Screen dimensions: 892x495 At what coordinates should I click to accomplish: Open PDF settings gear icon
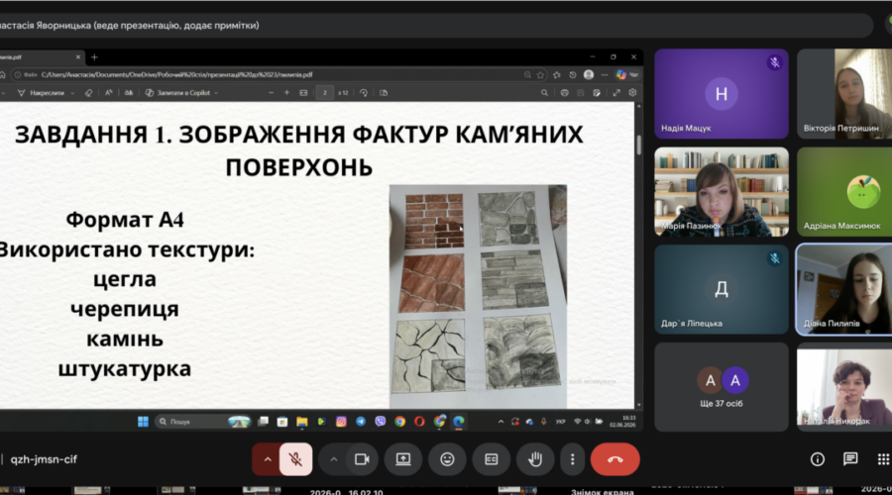tap(632, 93)
